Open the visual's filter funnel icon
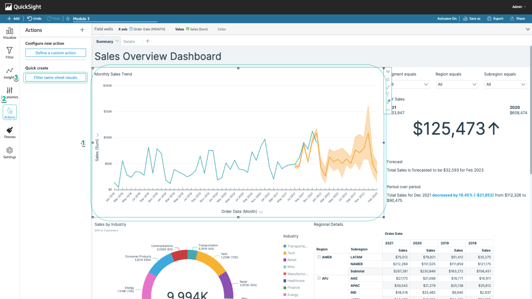 388,95
